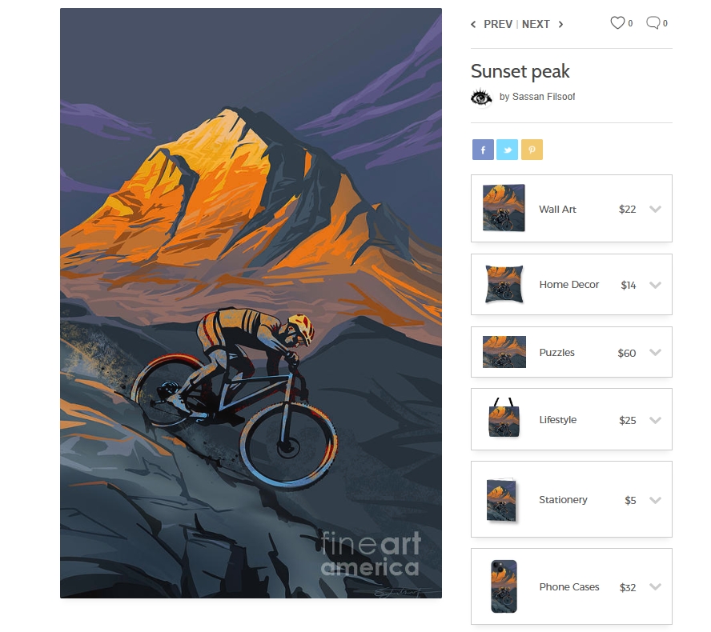Share artwork on Twitter
The image size is (711, 632).
507,150
